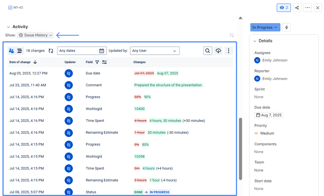Open the Issue History show dropdown

pos(35,35)
